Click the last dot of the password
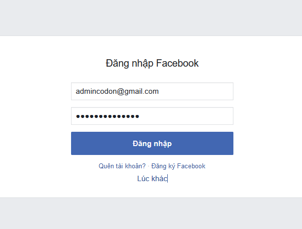This screenshot has width=302, height=229. (137, 116)
